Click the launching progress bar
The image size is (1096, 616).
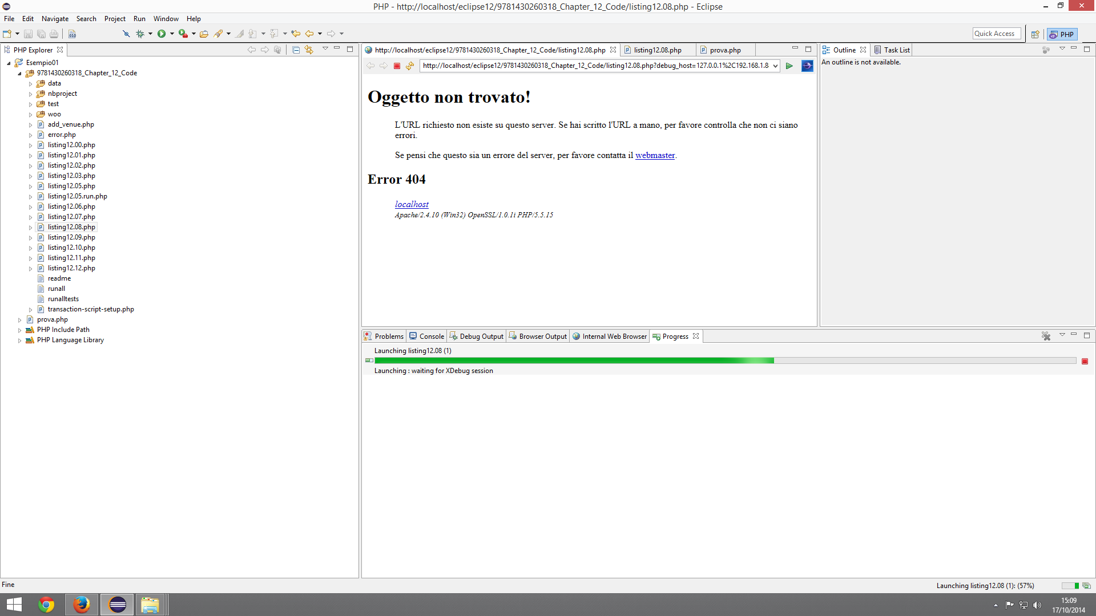[725, 360]
